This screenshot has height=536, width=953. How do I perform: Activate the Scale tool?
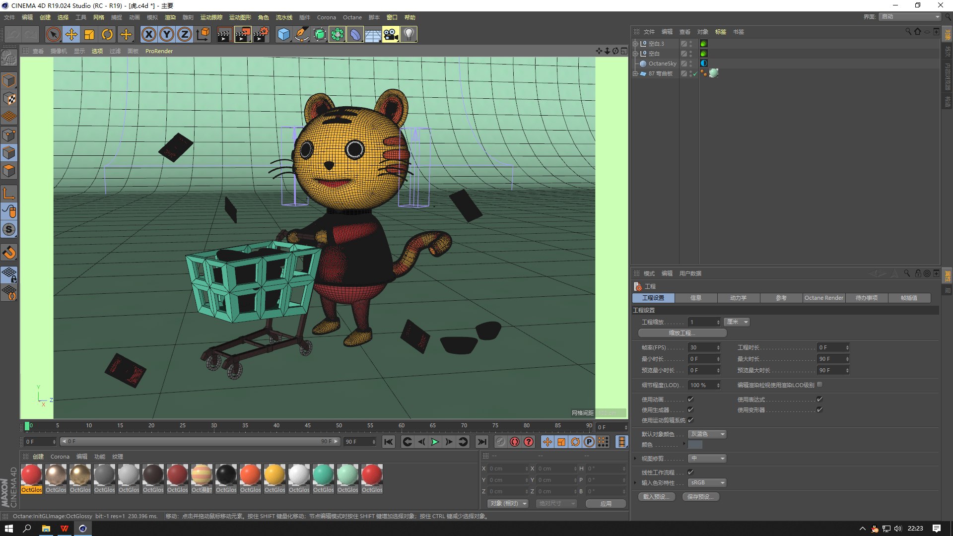[x=89, y=34]
